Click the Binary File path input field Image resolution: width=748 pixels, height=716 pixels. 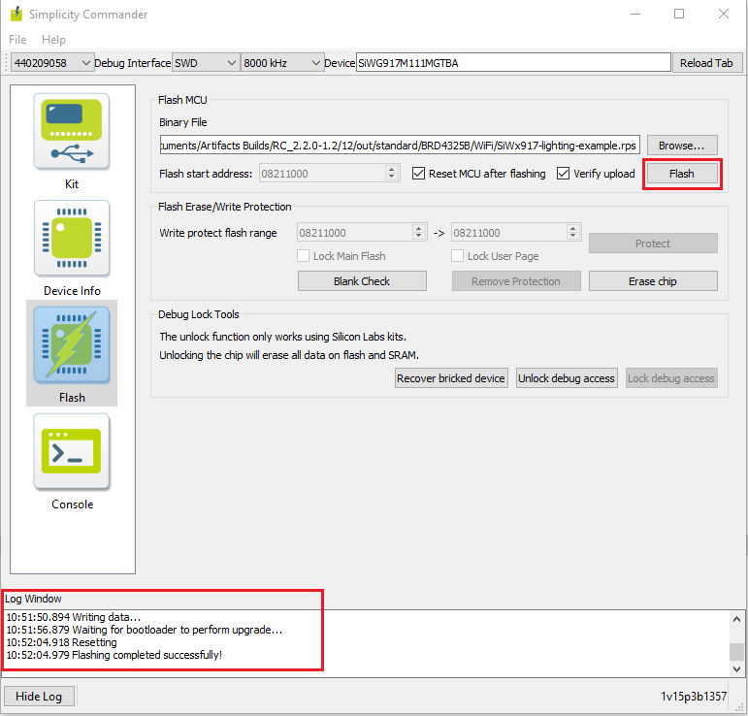(400, 146)
